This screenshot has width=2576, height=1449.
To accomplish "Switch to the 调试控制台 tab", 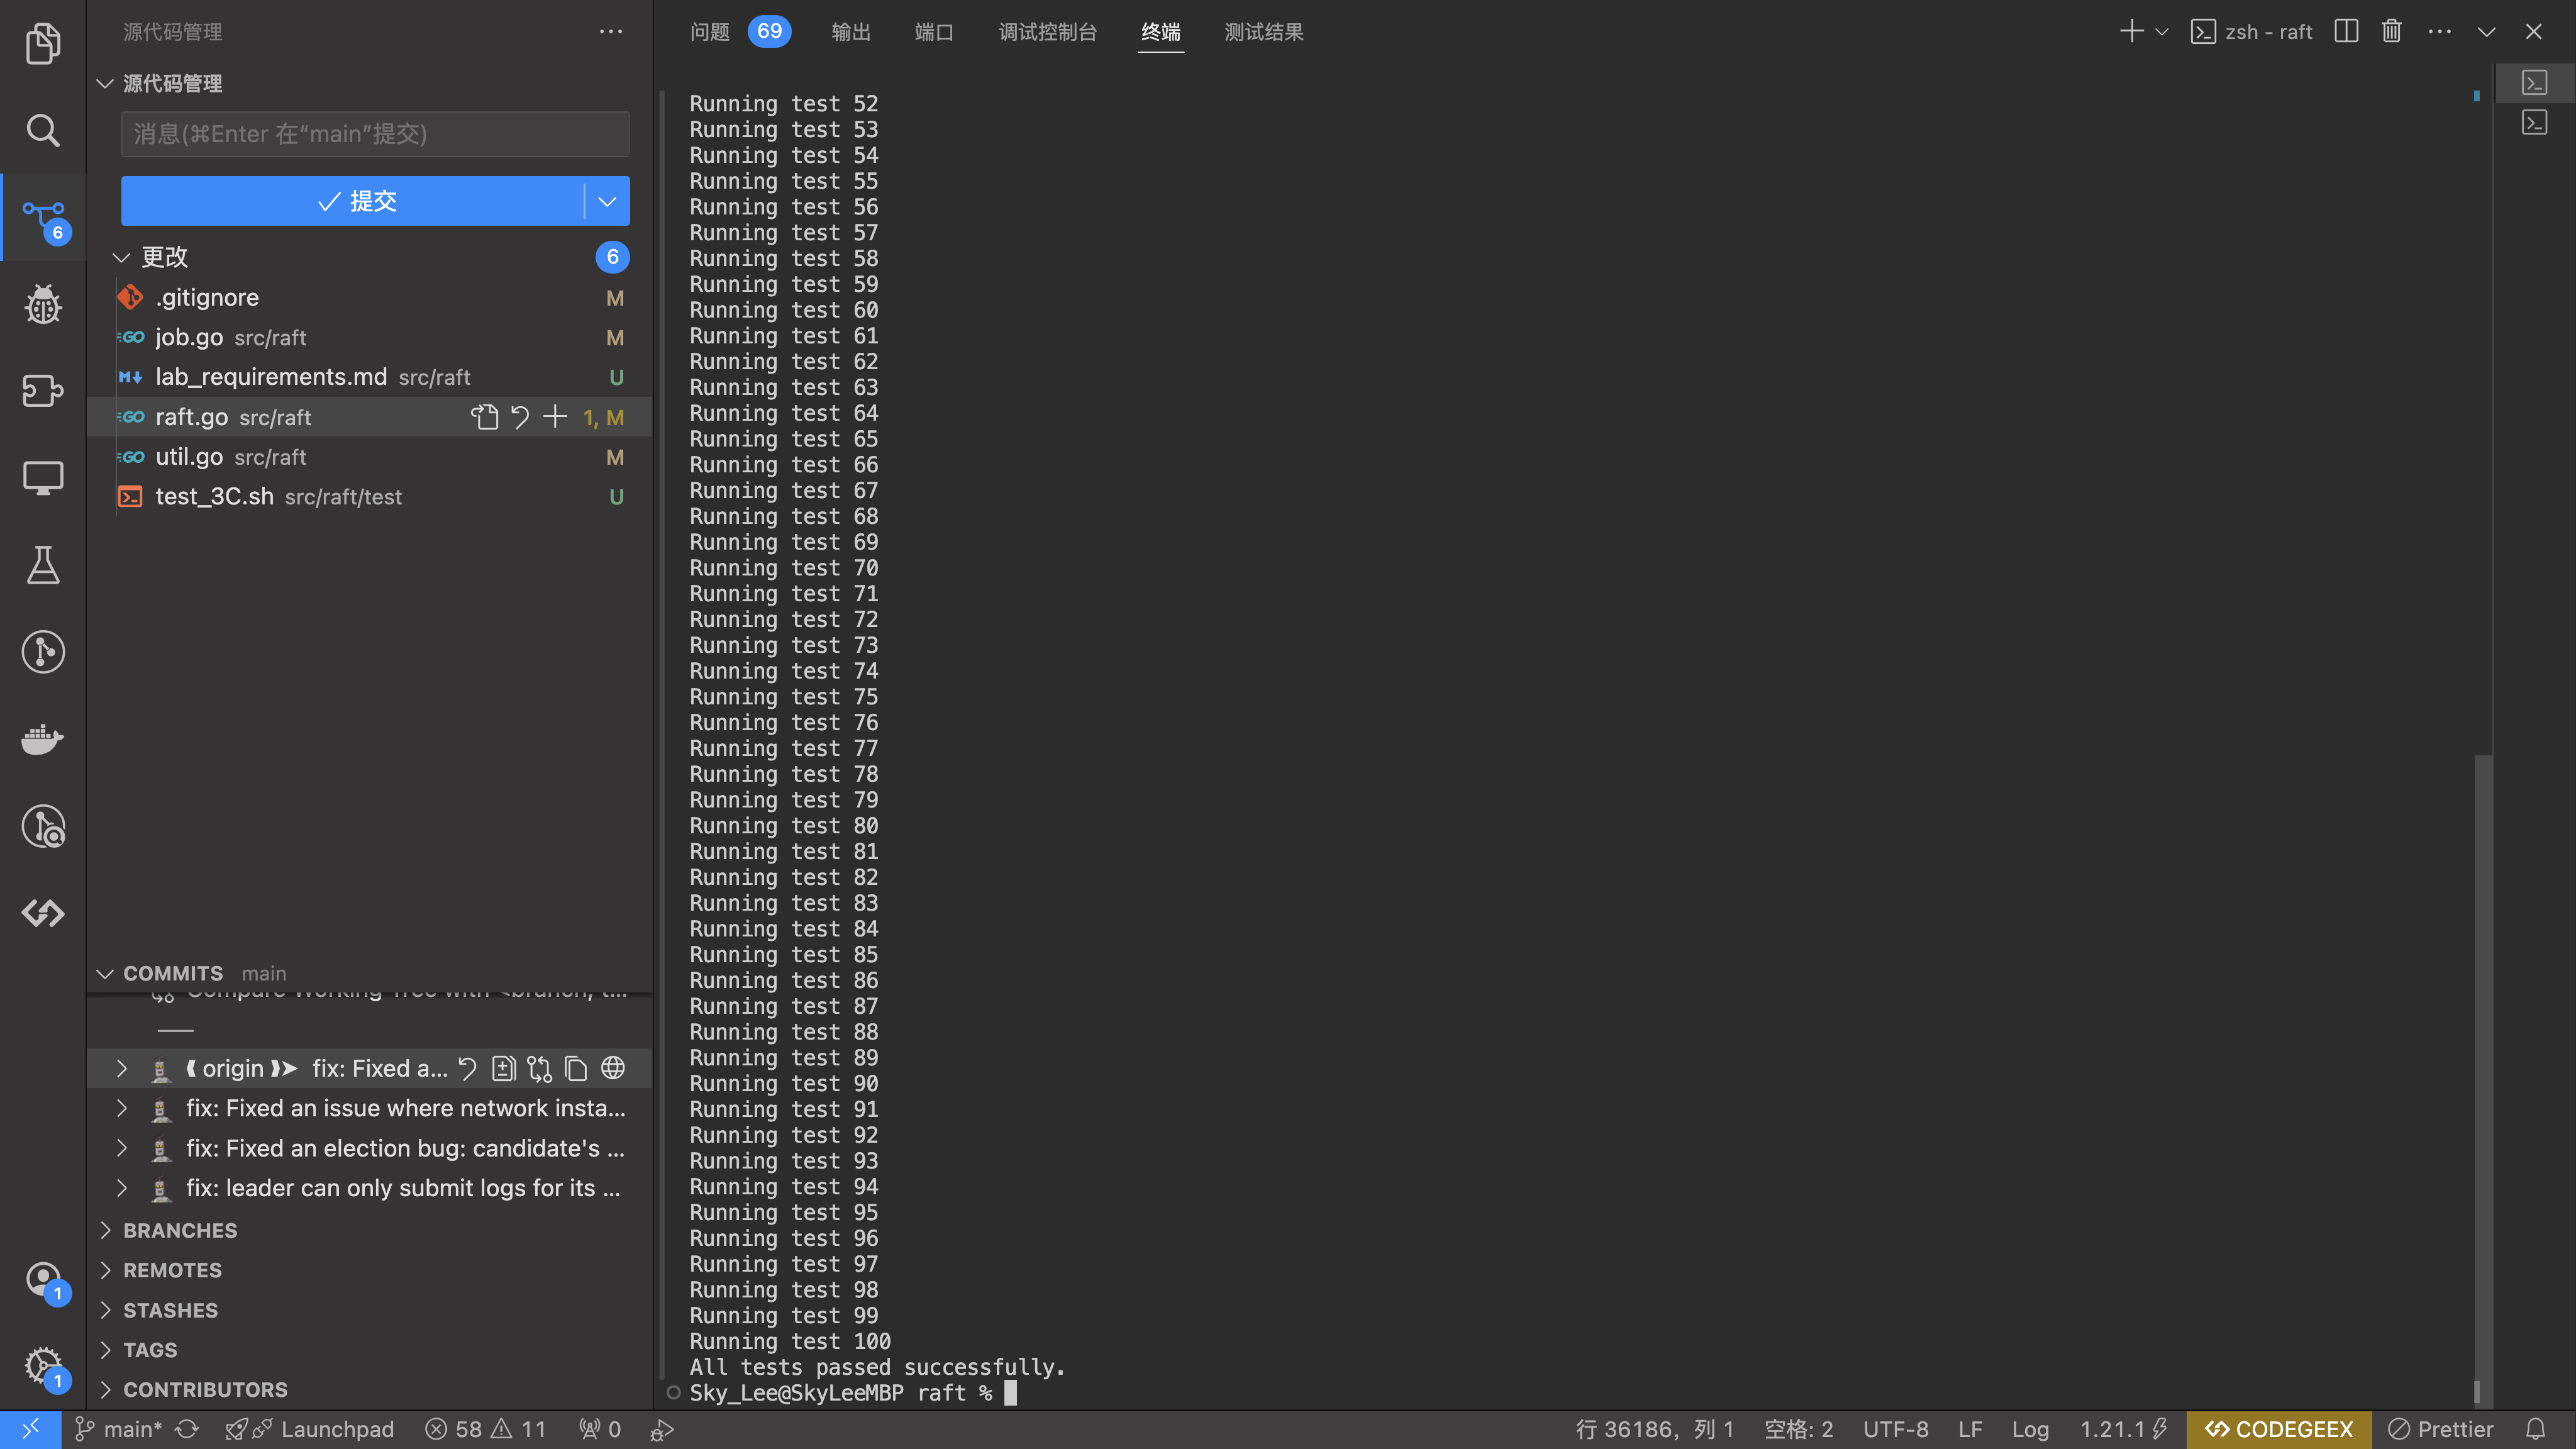I will click(1047, 32).
